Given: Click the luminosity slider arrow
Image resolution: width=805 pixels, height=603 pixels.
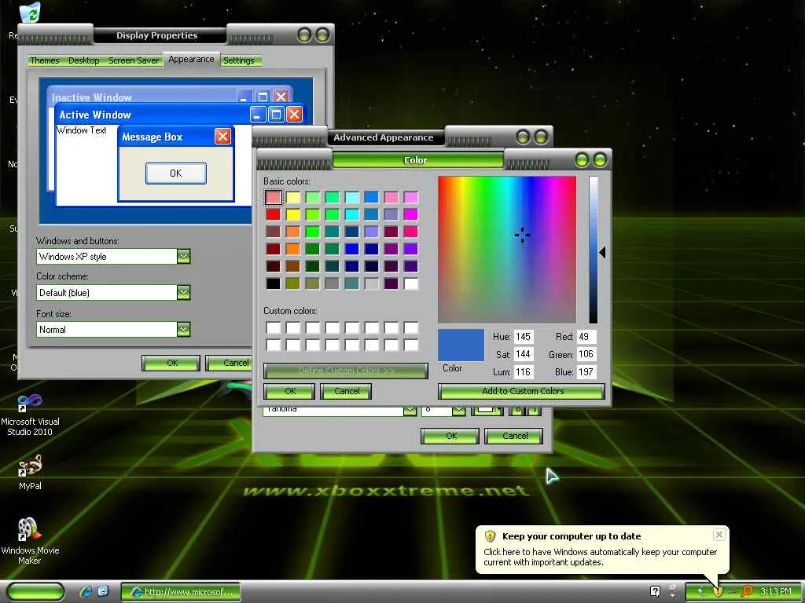Looking at the screenshot, I should point(602,252).
